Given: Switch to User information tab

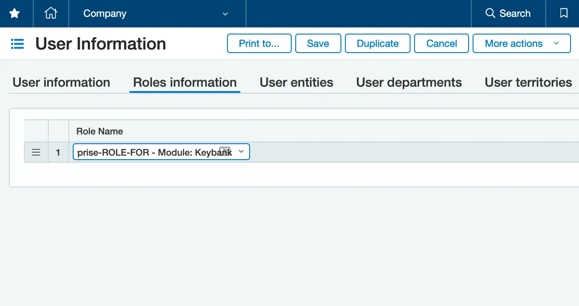Looking at the screenshot, I should 61,82.
